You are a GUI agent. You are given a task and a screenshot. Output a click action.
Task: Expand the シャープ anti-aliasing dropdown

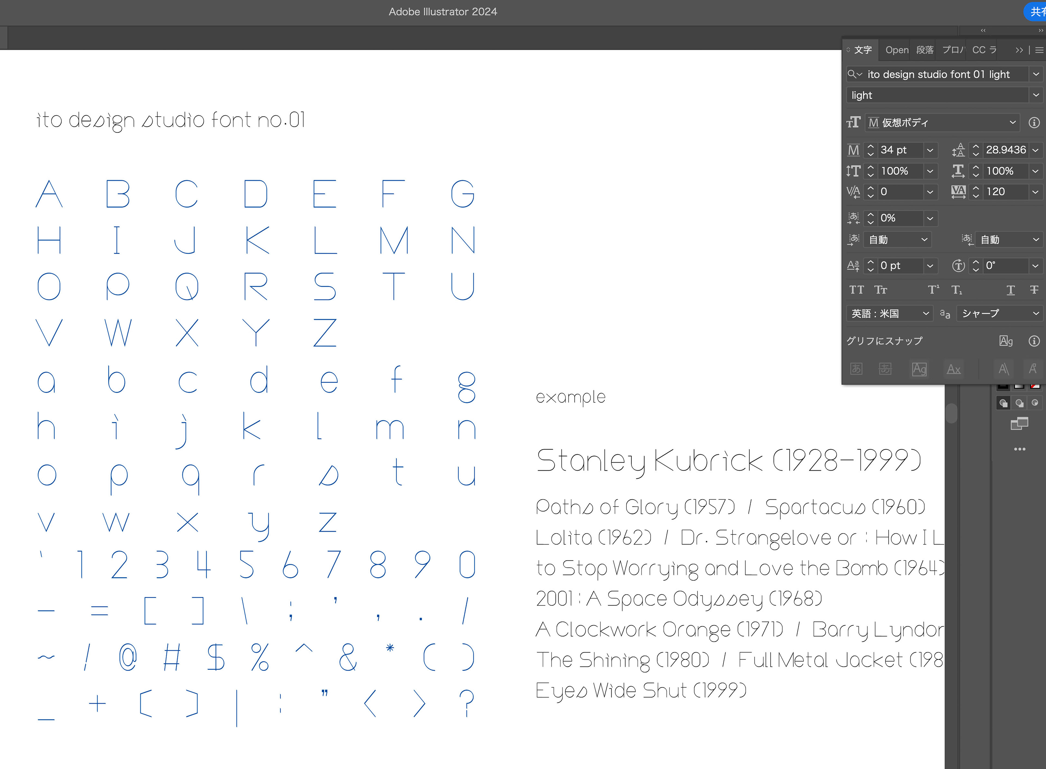click(x=999, y=313)
